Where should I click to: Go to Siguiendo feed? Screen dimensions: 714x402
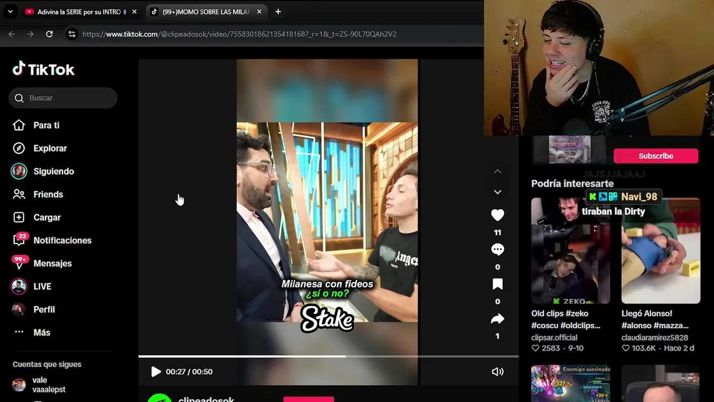click(54, 171)
